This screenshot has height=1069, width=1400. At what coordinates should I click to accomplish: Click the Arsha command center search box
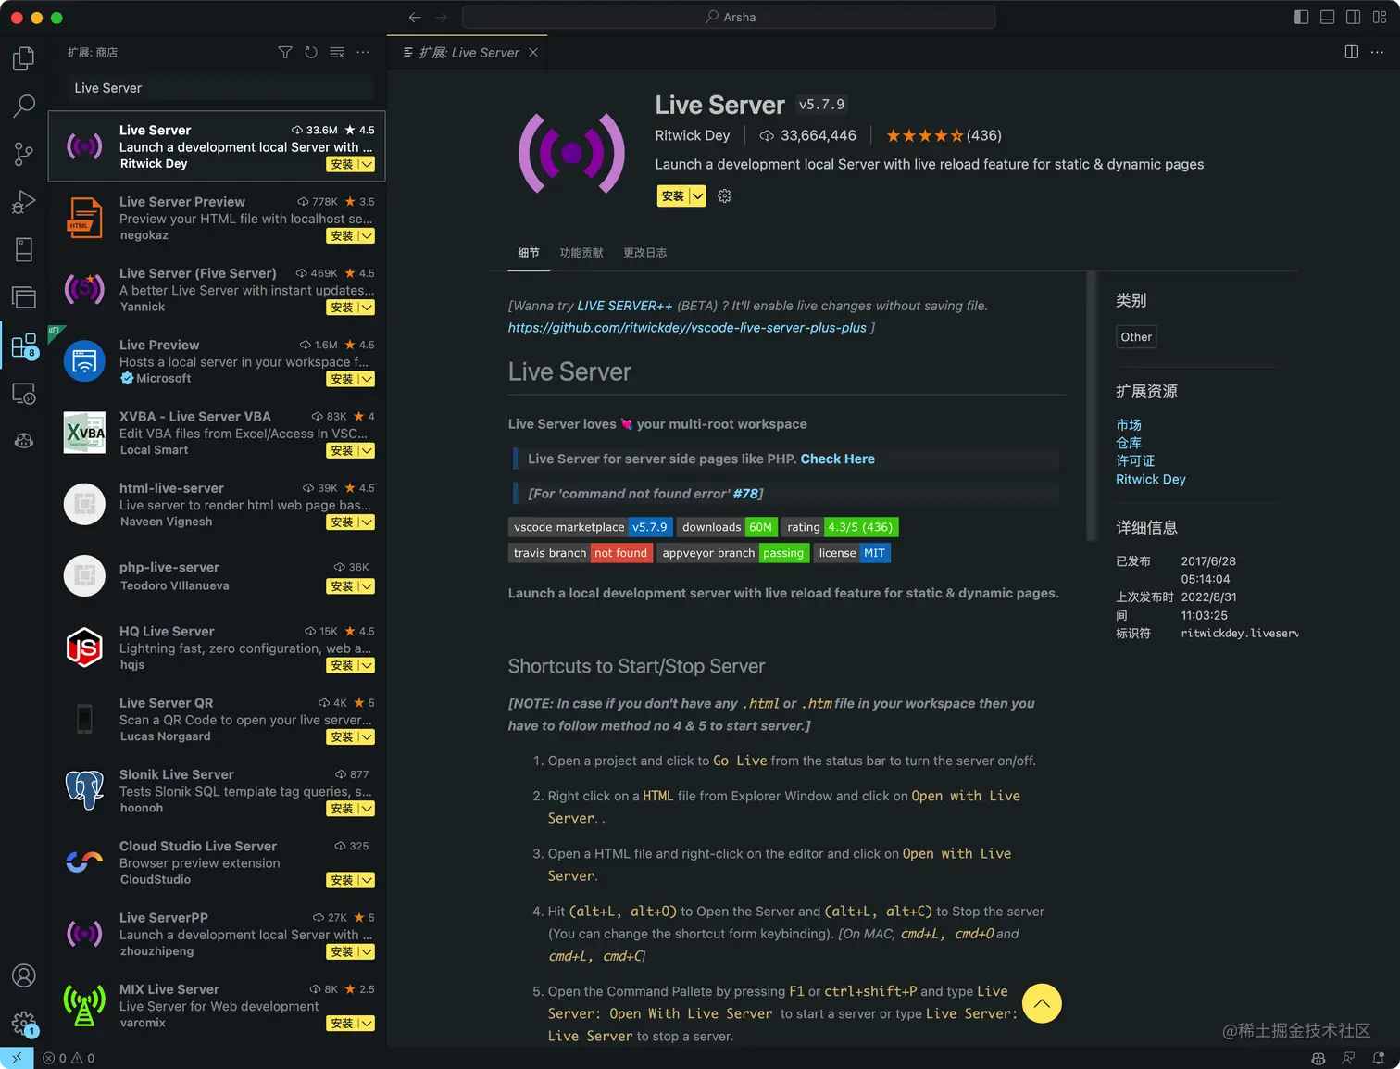(x=729, y=17)
